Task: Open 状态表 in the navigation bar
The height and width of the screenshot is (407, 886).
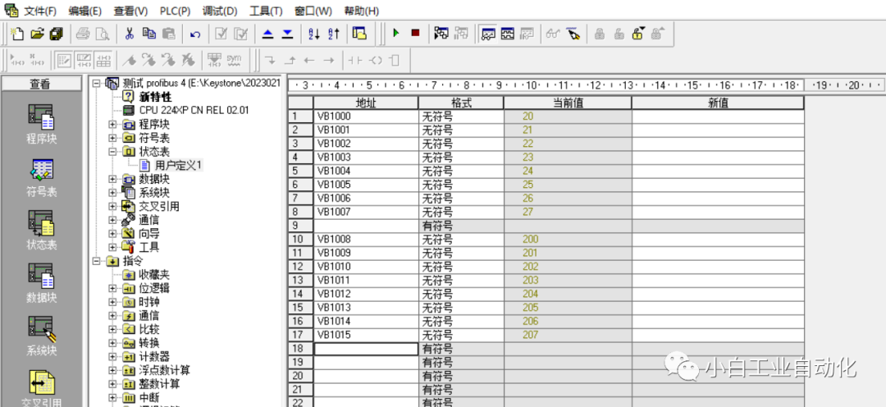Action: (41, 231)
